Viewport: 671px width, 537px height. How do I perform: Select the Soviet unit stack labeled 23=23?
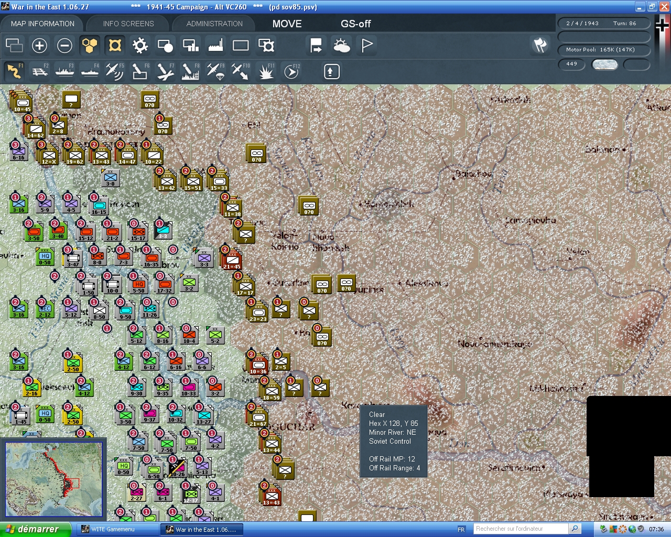click(x=258, y=312)
